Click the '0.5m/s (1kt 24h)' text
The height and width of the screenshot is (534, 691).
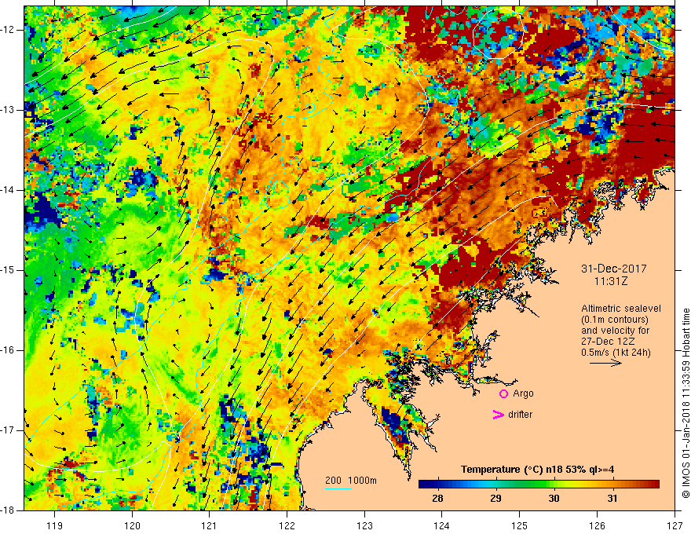[616, 353]
